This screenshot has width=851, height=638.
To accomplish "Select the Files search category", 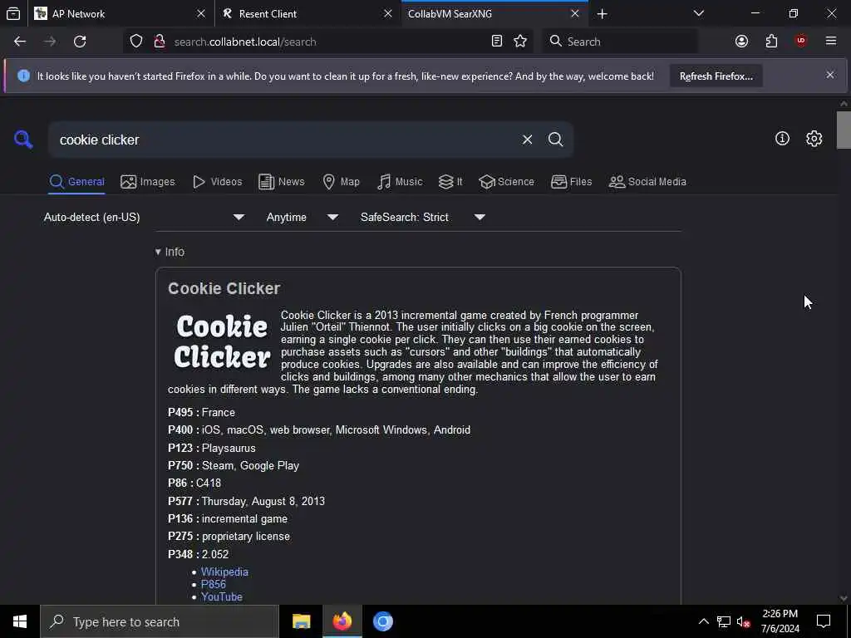I will coord(571,182).
